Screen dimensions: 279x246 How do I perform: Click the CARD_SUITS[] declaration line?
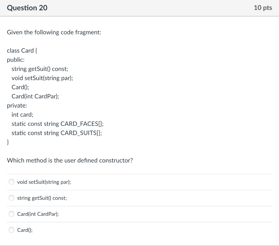tap(57, 133)
